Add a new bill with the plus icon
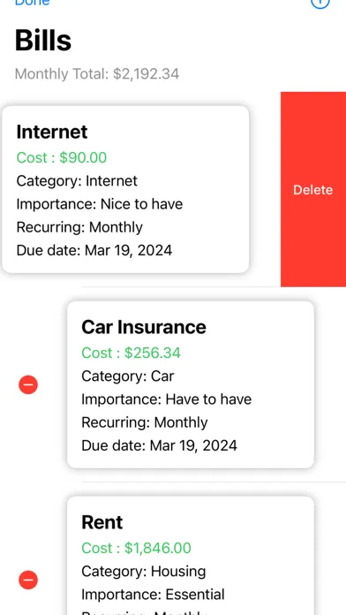The width and height of the screenshot is (346, 615). (320, 3)
